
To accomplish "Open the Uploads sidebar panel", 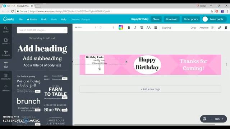I will coord(6,89).
